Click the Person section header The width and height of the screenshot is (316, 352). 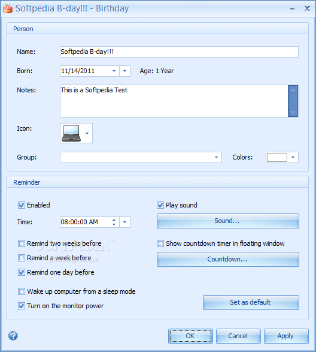(157, 29)
